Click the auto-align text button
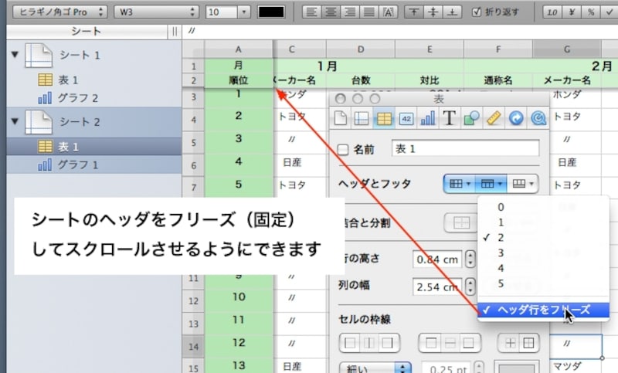618x373 pixels. [388, 12]
